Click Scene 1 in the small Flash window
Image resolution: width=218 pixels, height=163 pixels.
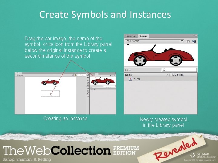click(x=20, y=75)
